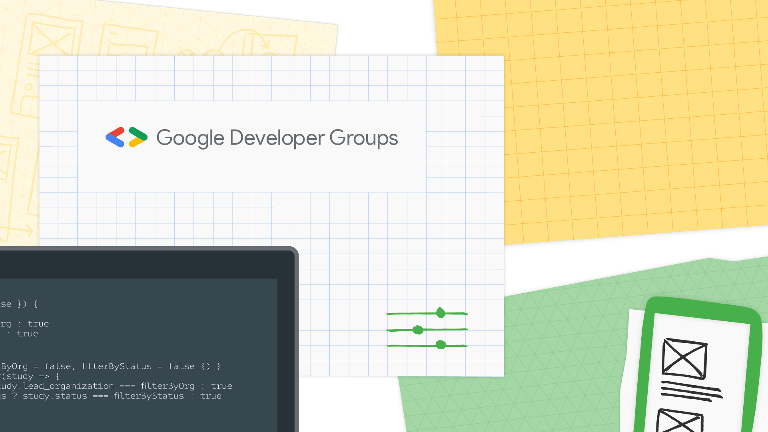The height and width of the screenshot is (432, 768).
Task: Click the top green slider knob
Action: pos(441,313)
